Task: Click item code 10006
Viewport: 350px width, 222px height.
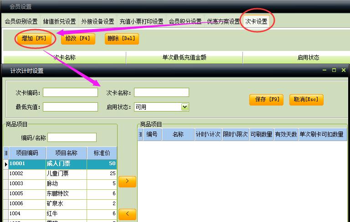Action: (16, 204)
